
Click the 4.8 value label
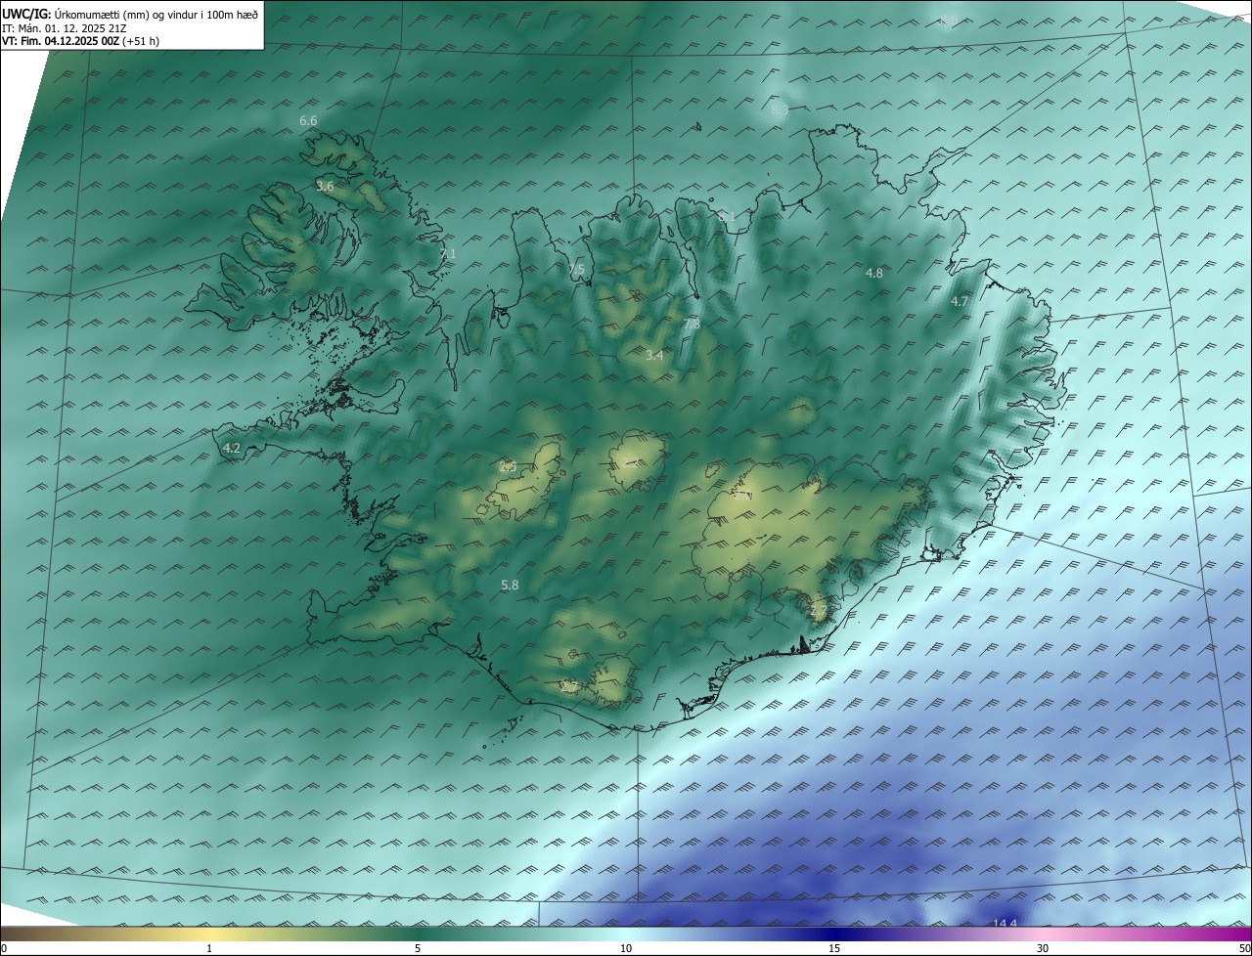point(874,274)
